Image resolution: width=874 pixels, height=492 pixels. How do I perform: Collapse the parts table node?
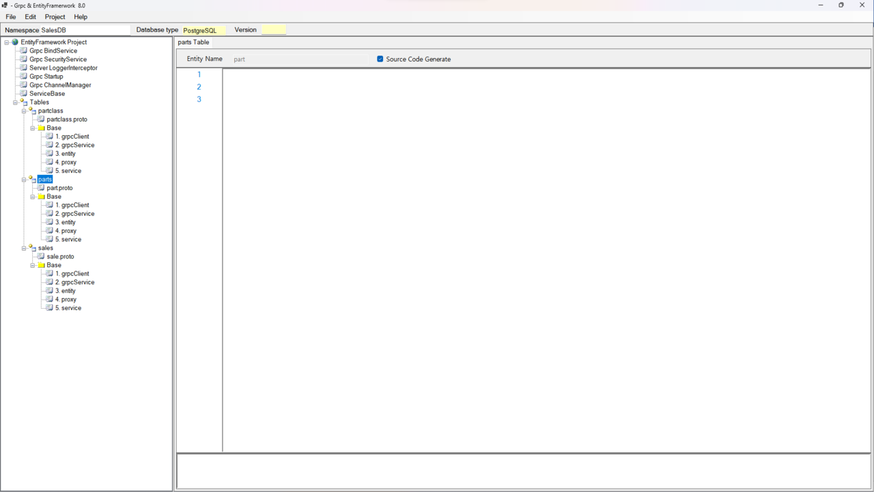click(x=24, y=180)
